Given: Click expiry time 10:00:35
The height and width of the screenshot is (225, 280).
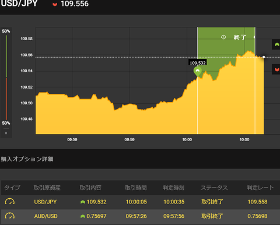Looking at the screenshot, I should coord(174,202).
